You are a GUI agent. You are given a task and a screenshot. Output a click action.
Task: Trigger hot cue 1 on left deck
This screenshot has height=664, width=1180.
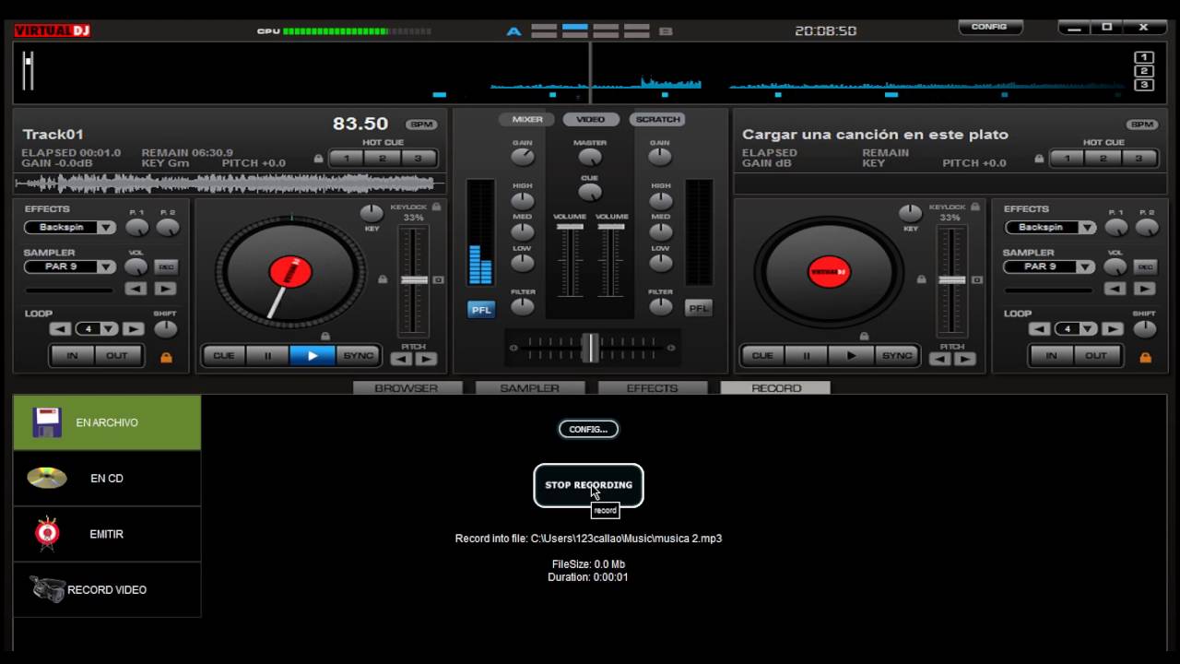coord(347,159)
